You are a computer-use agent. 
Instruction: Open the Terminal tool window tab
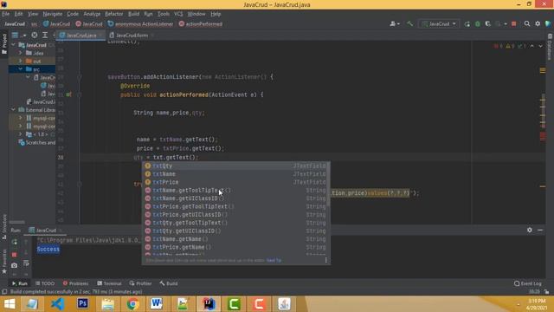[110, 283]
